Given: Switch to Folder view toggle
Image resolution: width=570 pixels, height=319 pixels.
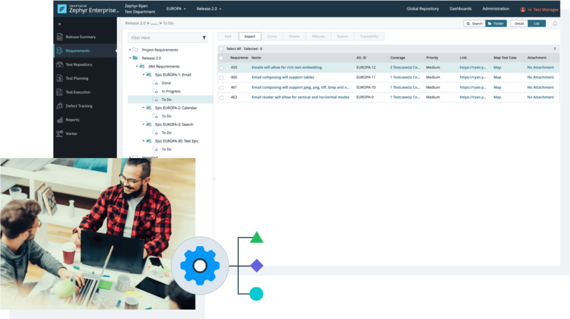Looking at the screenshot, I should tap(496, 23).
